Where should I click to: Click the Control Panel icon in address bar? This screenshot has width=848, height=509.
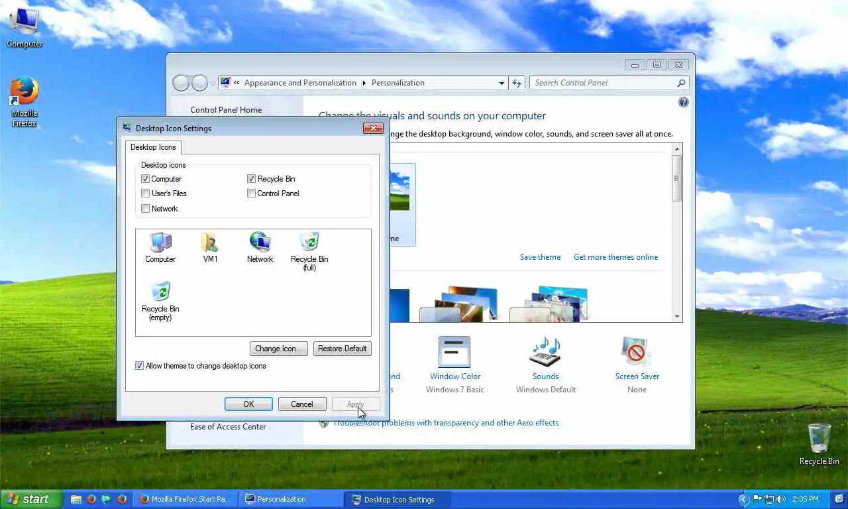[x=225, y=83]
